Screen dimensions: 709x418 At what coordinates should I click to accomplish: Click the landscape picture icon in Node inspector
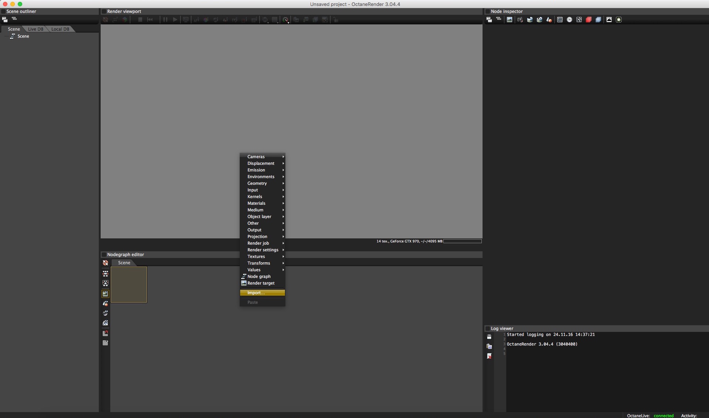tap(510, 20)
